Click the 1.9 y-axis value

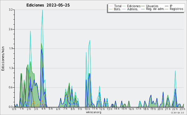[x=11, y=48]
